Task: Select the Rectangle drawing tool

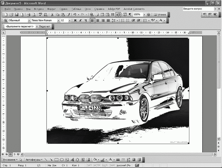Action: pos(56,160)
